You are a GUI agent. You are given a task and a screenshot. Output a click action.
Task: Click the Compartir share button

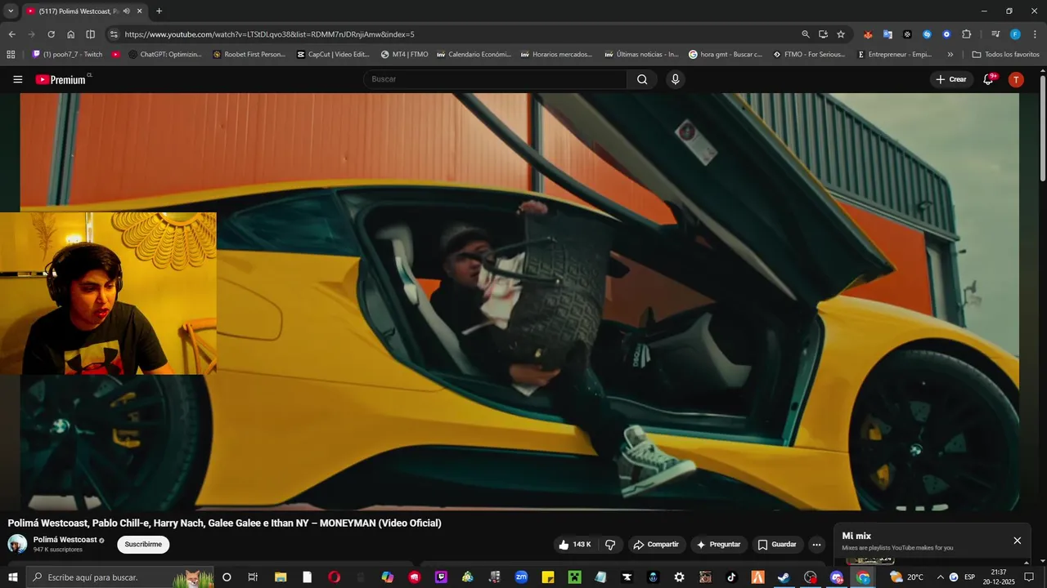(656, 545)
